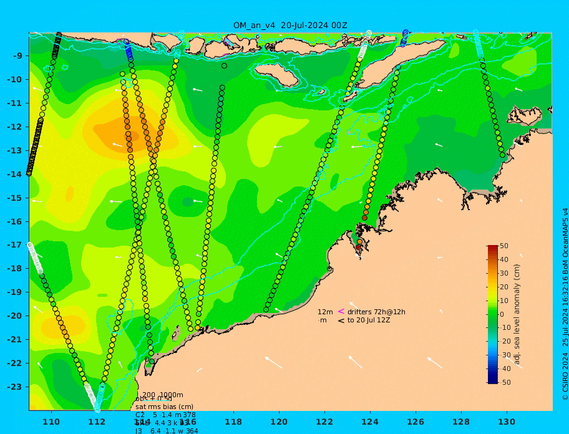Image resolution: width=569 pixels, height=434 pixels.
Task: Click the color bar label 0
Action: (x=502, y=314)
